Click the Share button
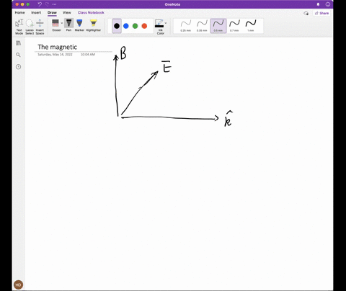 click(x=321, y=13)
